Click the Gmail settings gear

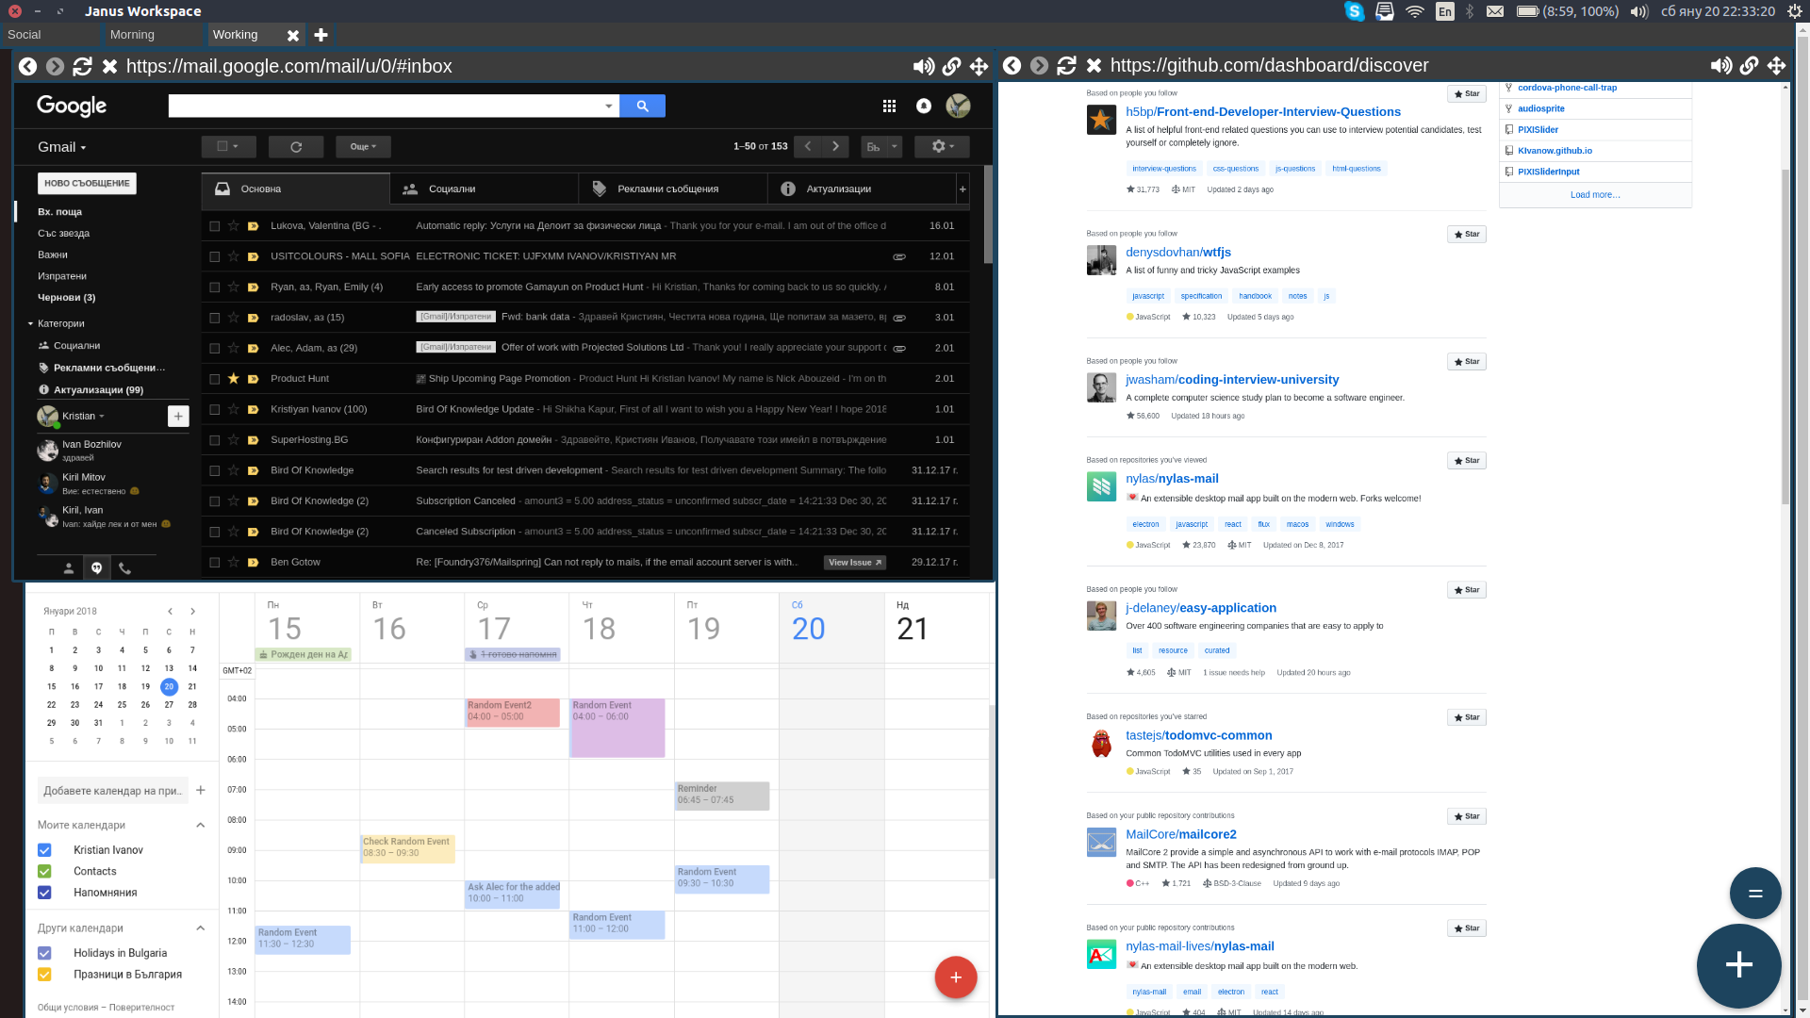(937, 146)
